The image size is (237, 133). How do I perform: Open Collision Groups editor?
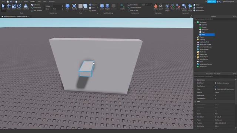(184, 7)
